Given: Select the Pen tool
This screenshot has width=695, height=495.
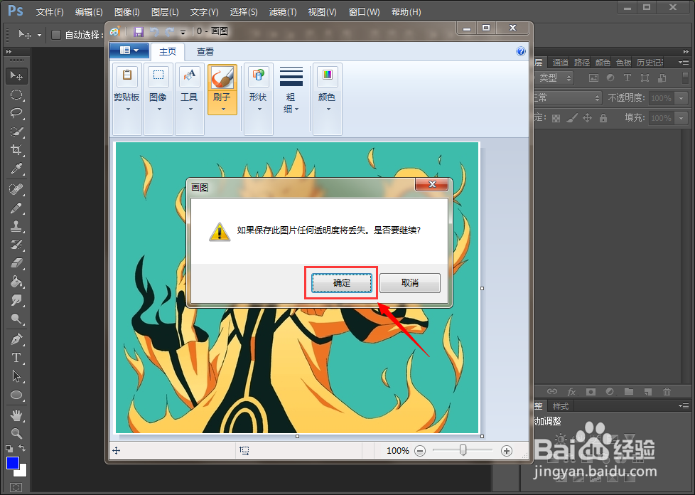Looking at the screenshot, I should [16, 339].
